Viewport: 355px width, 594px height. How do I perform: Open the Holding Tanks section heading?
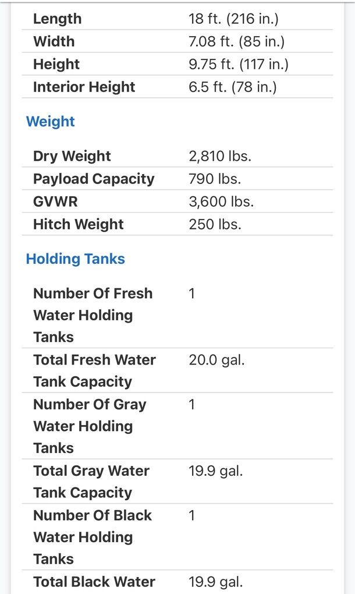[75, 259]
